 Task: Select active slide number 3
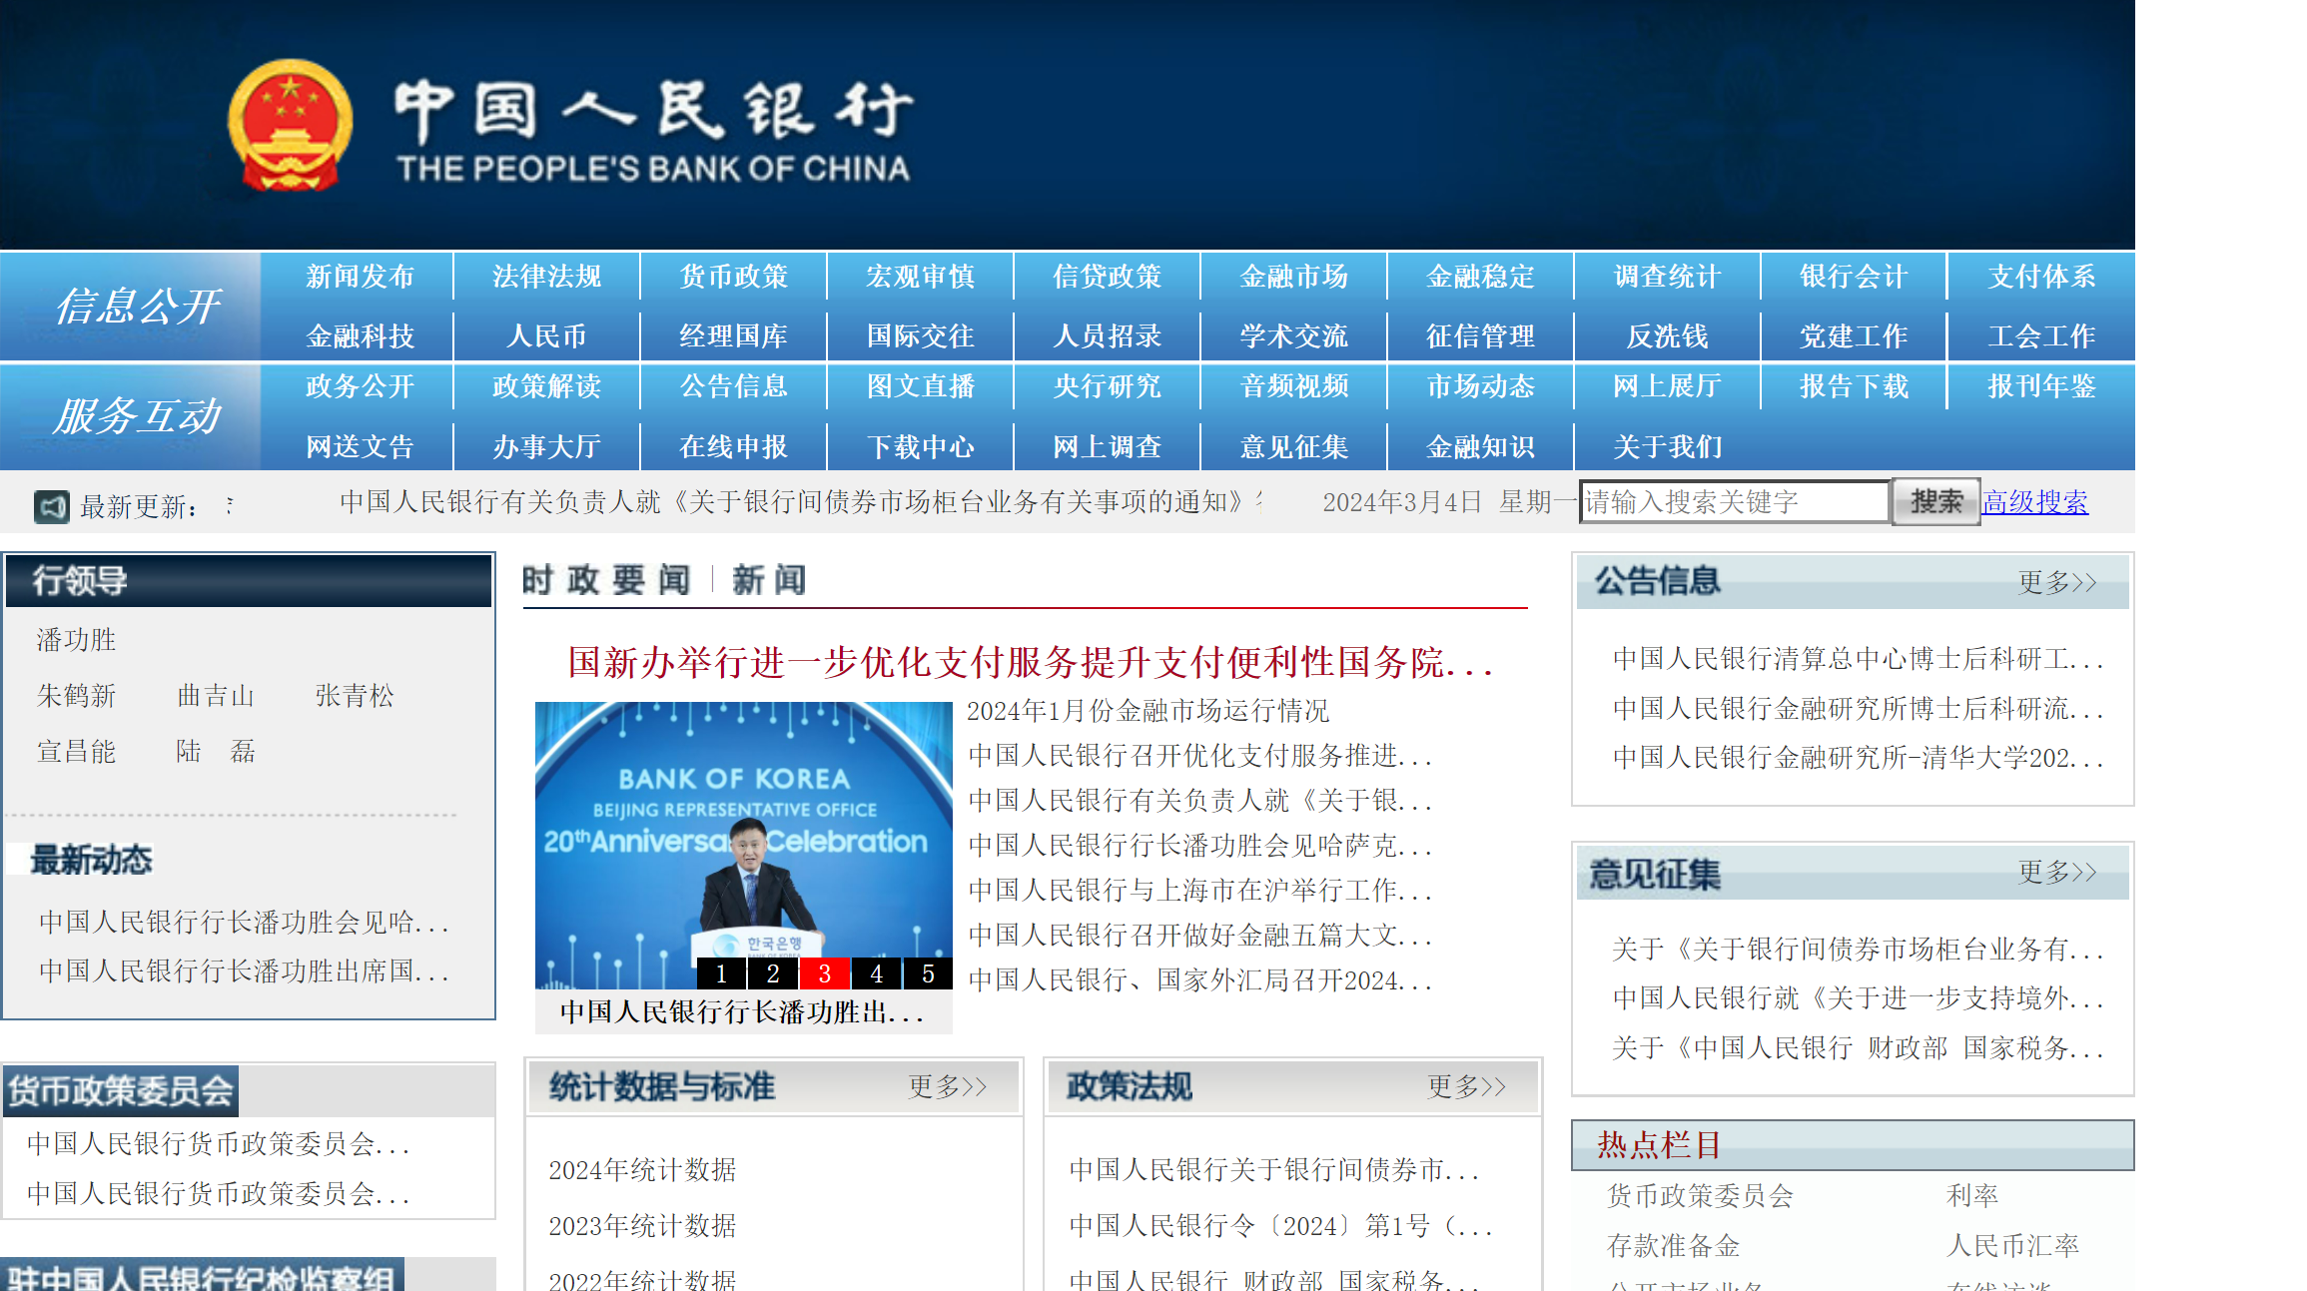(825, 973)
